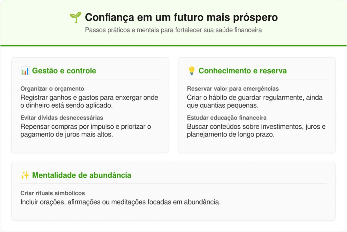Click the sparkles icon beside Mentalidade

coord(25,175)
